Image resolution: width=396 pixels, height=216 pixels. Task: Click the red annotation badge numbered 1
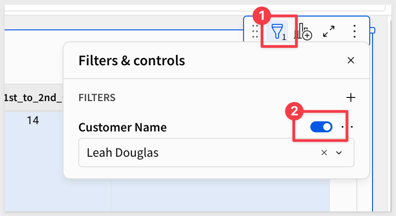[x=262, y=17]
